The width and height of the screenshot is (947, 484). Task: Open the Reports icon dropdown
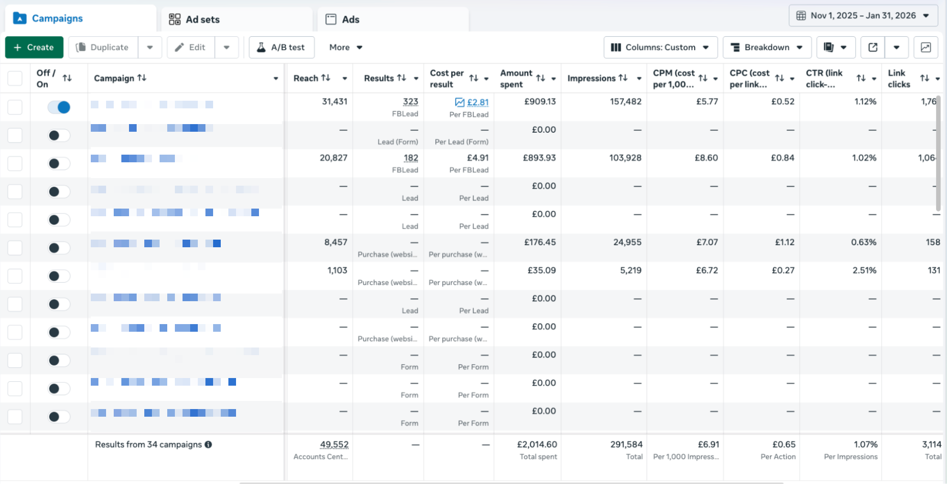pyautogui.click(x=836, y=47)
